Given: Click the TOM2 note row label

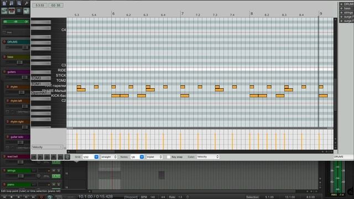Looking at the screenshot, I should [x=61, y=81].
